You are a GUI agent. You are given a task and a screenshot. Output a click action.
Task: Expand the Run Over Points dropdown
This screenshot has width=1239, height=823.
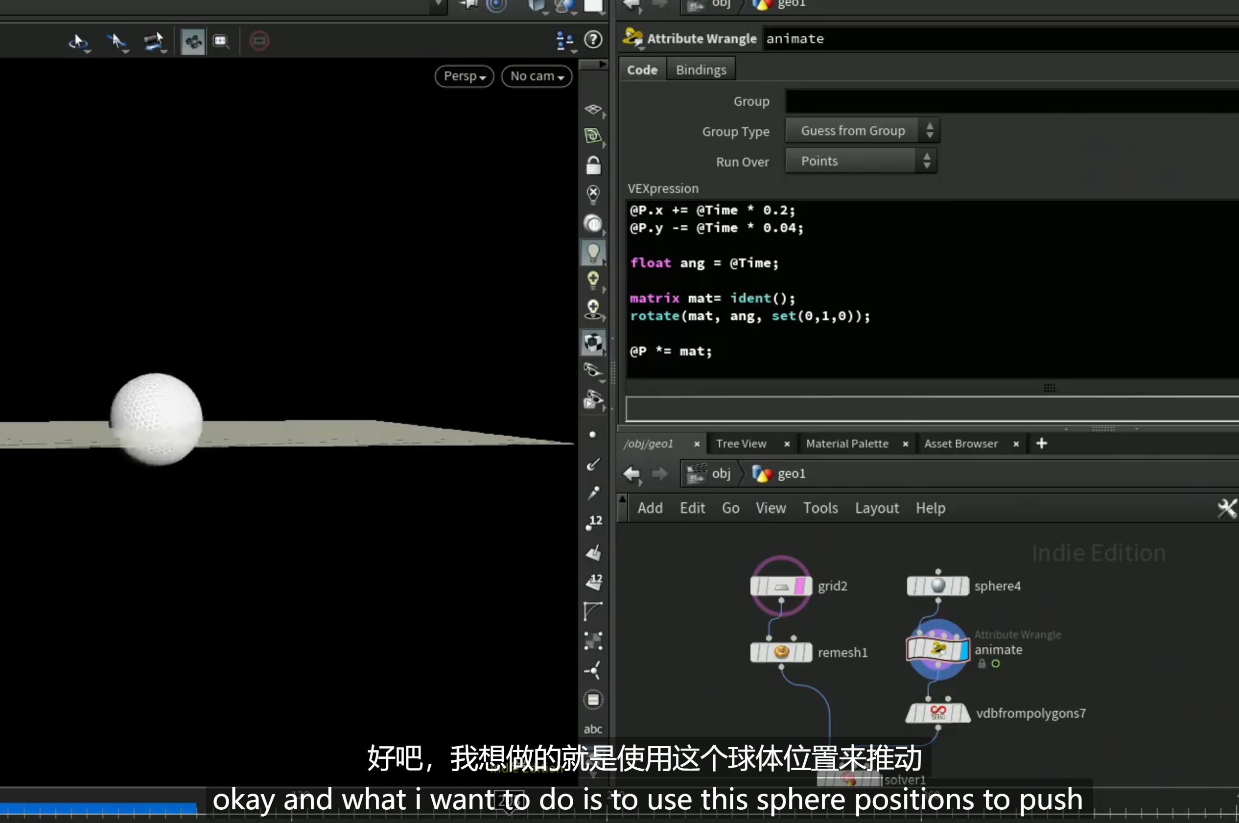tap(861, 161)
